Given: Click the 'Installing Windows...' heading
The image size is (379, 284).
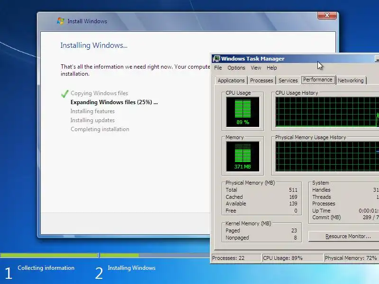Looking at the screenshot, I should (x=94, y=45).
